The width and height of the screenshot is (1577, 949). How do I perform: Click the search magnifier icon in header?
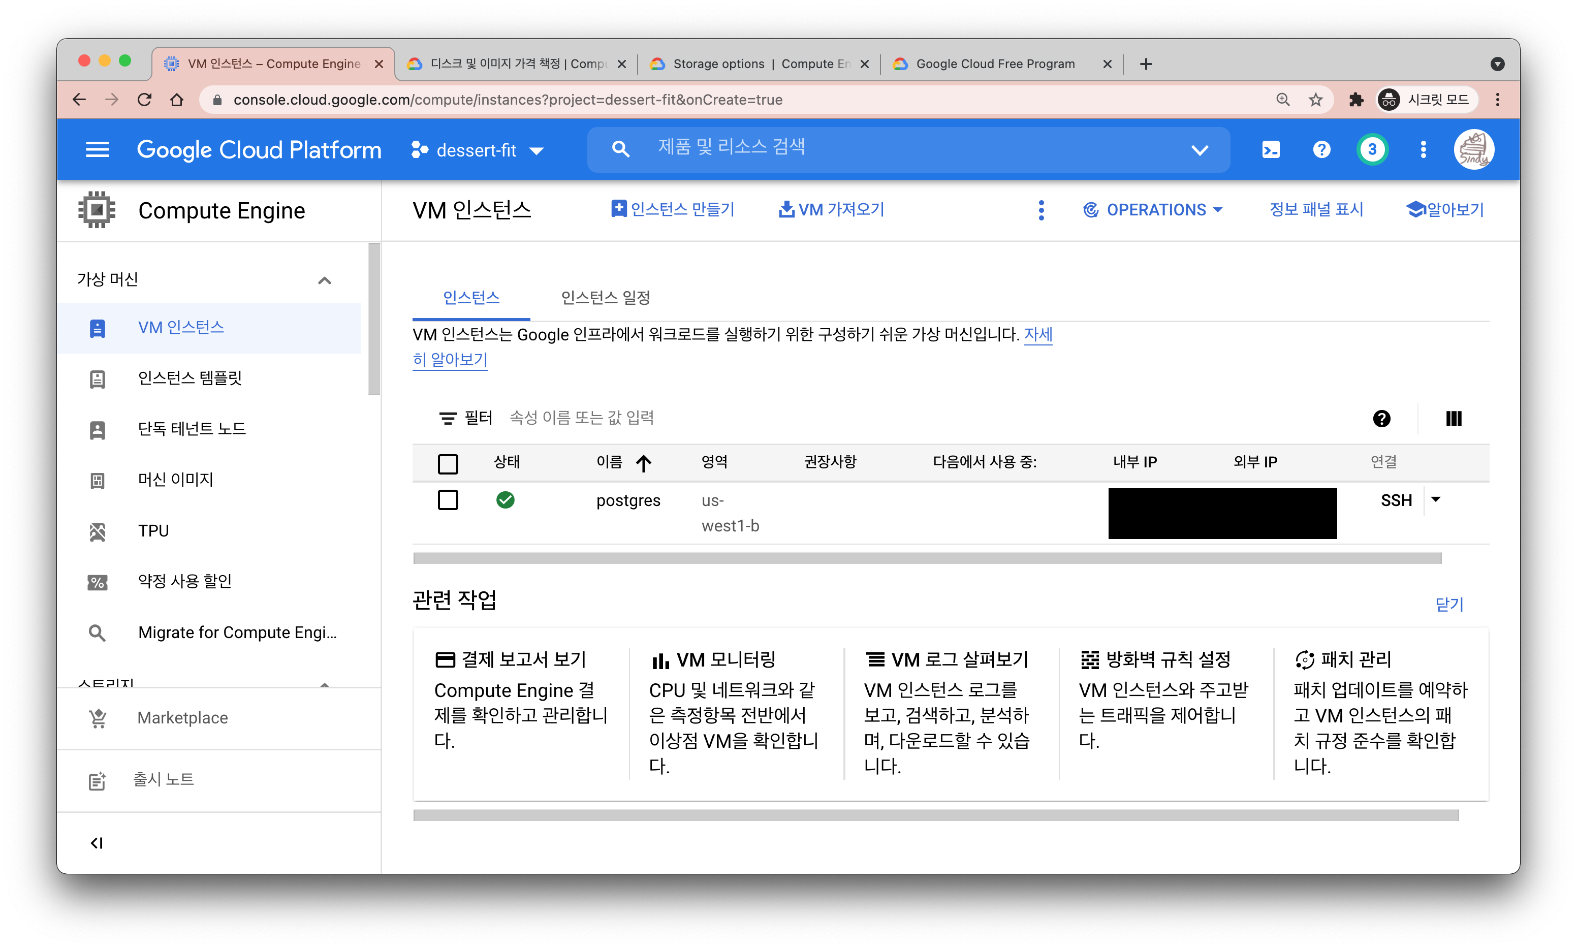620,149
